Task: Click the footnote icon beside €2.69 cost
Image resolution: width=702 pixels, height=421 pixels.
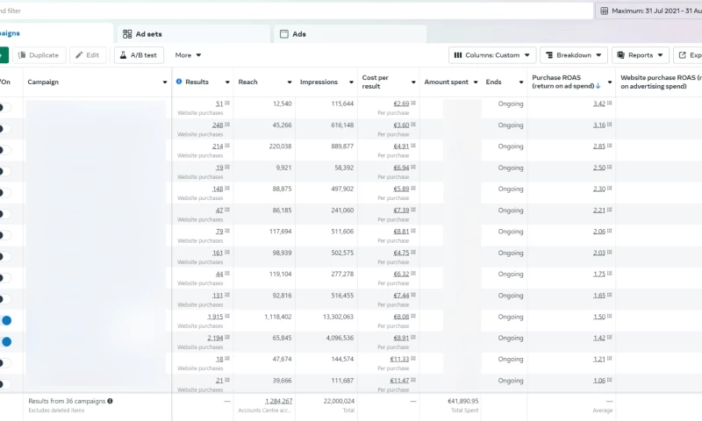Action: coord(412,103)
